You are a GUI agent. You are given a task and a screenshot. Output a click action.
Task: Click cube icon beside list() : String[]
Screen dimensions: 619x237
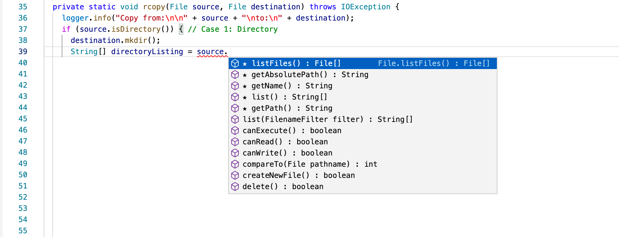[x=235, y=97]
